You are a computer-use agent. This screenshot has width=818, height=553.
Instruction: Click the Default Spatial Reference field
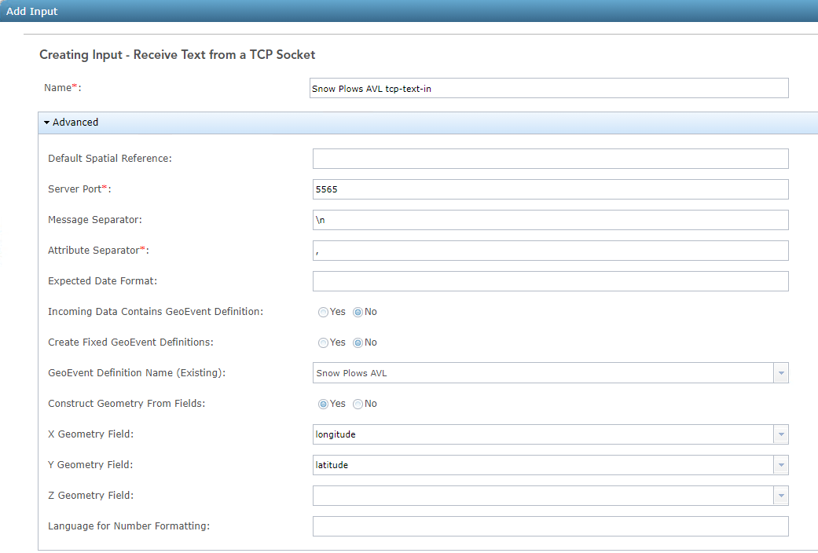point(550,158)
